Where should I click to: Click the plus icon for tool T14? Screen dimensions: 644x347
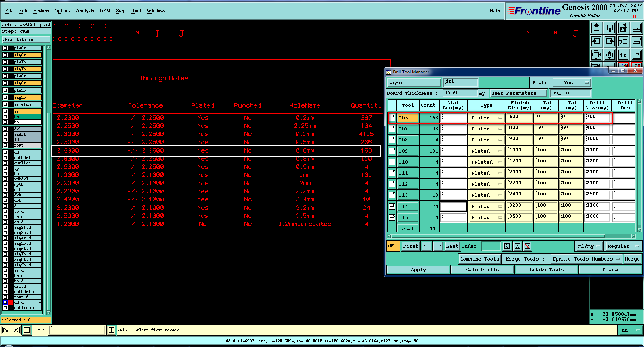point(392,206)
